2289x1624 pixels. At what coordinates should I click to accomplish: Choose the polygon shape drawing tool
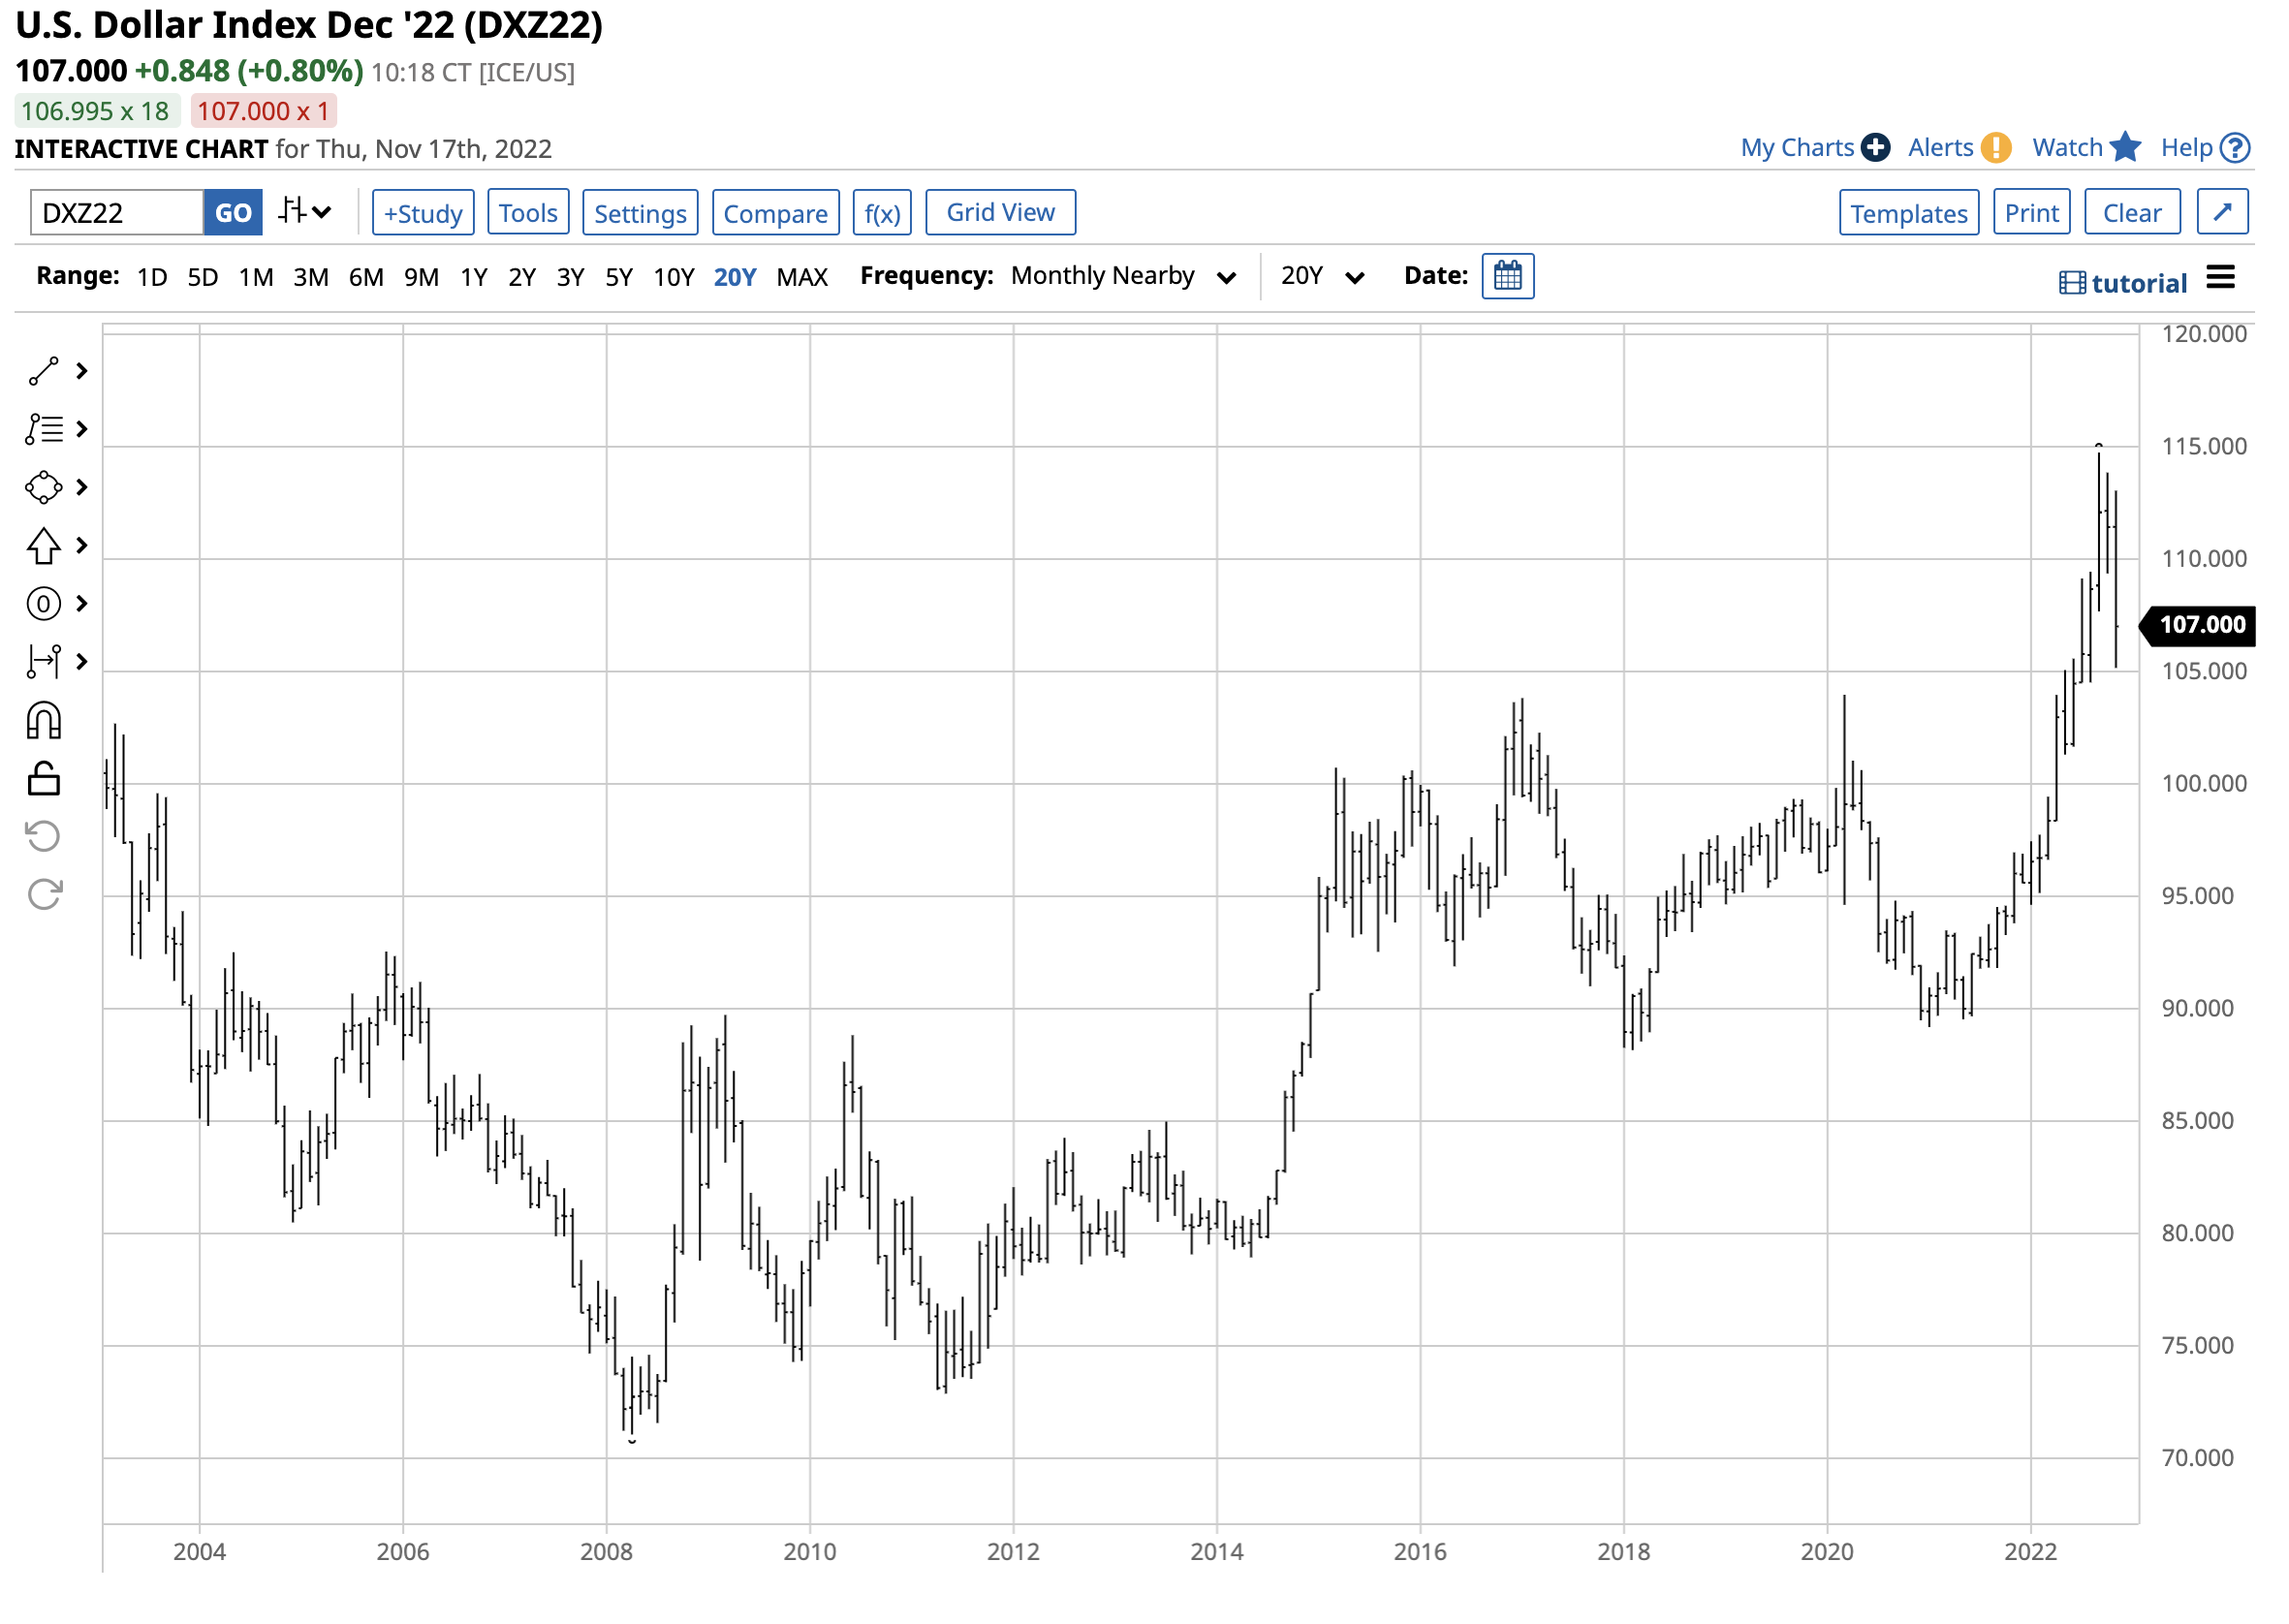coord(44,489)
